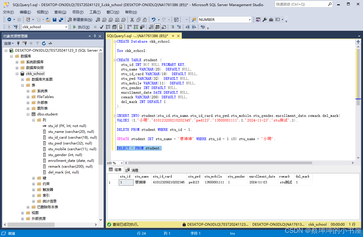The width and height of the screenshot is (363, 237).
Task: Click the 执行(X) execute button
Action: point(81,27)
